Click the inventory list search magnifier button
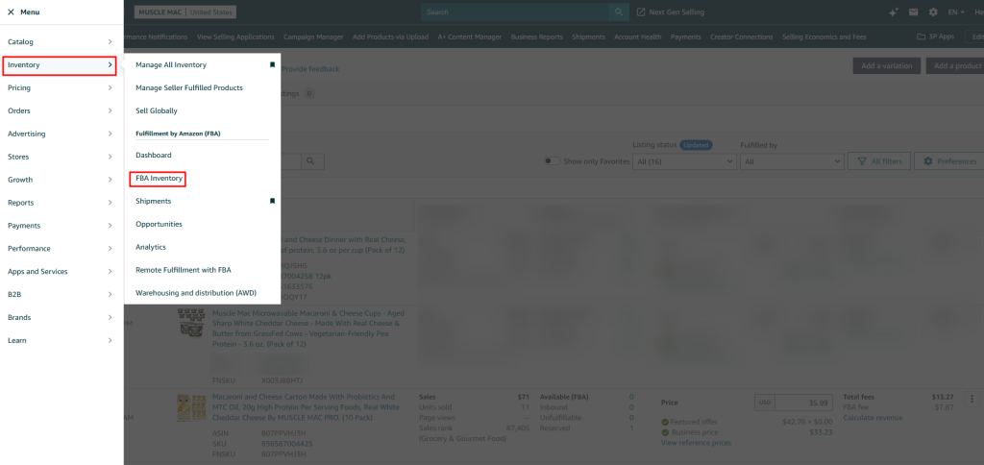Image resolution: width=984 pixels, height=465 pixels. tap(311, 161)
